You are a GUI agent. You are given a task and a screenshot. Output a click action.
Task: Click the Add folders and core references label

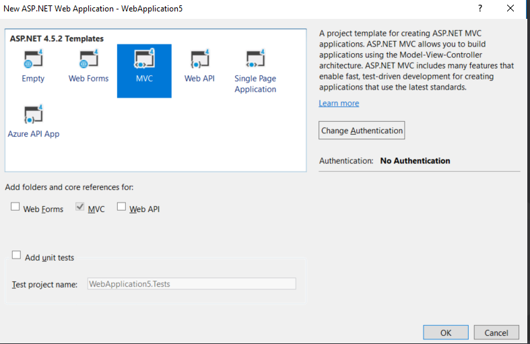(69, 187)
